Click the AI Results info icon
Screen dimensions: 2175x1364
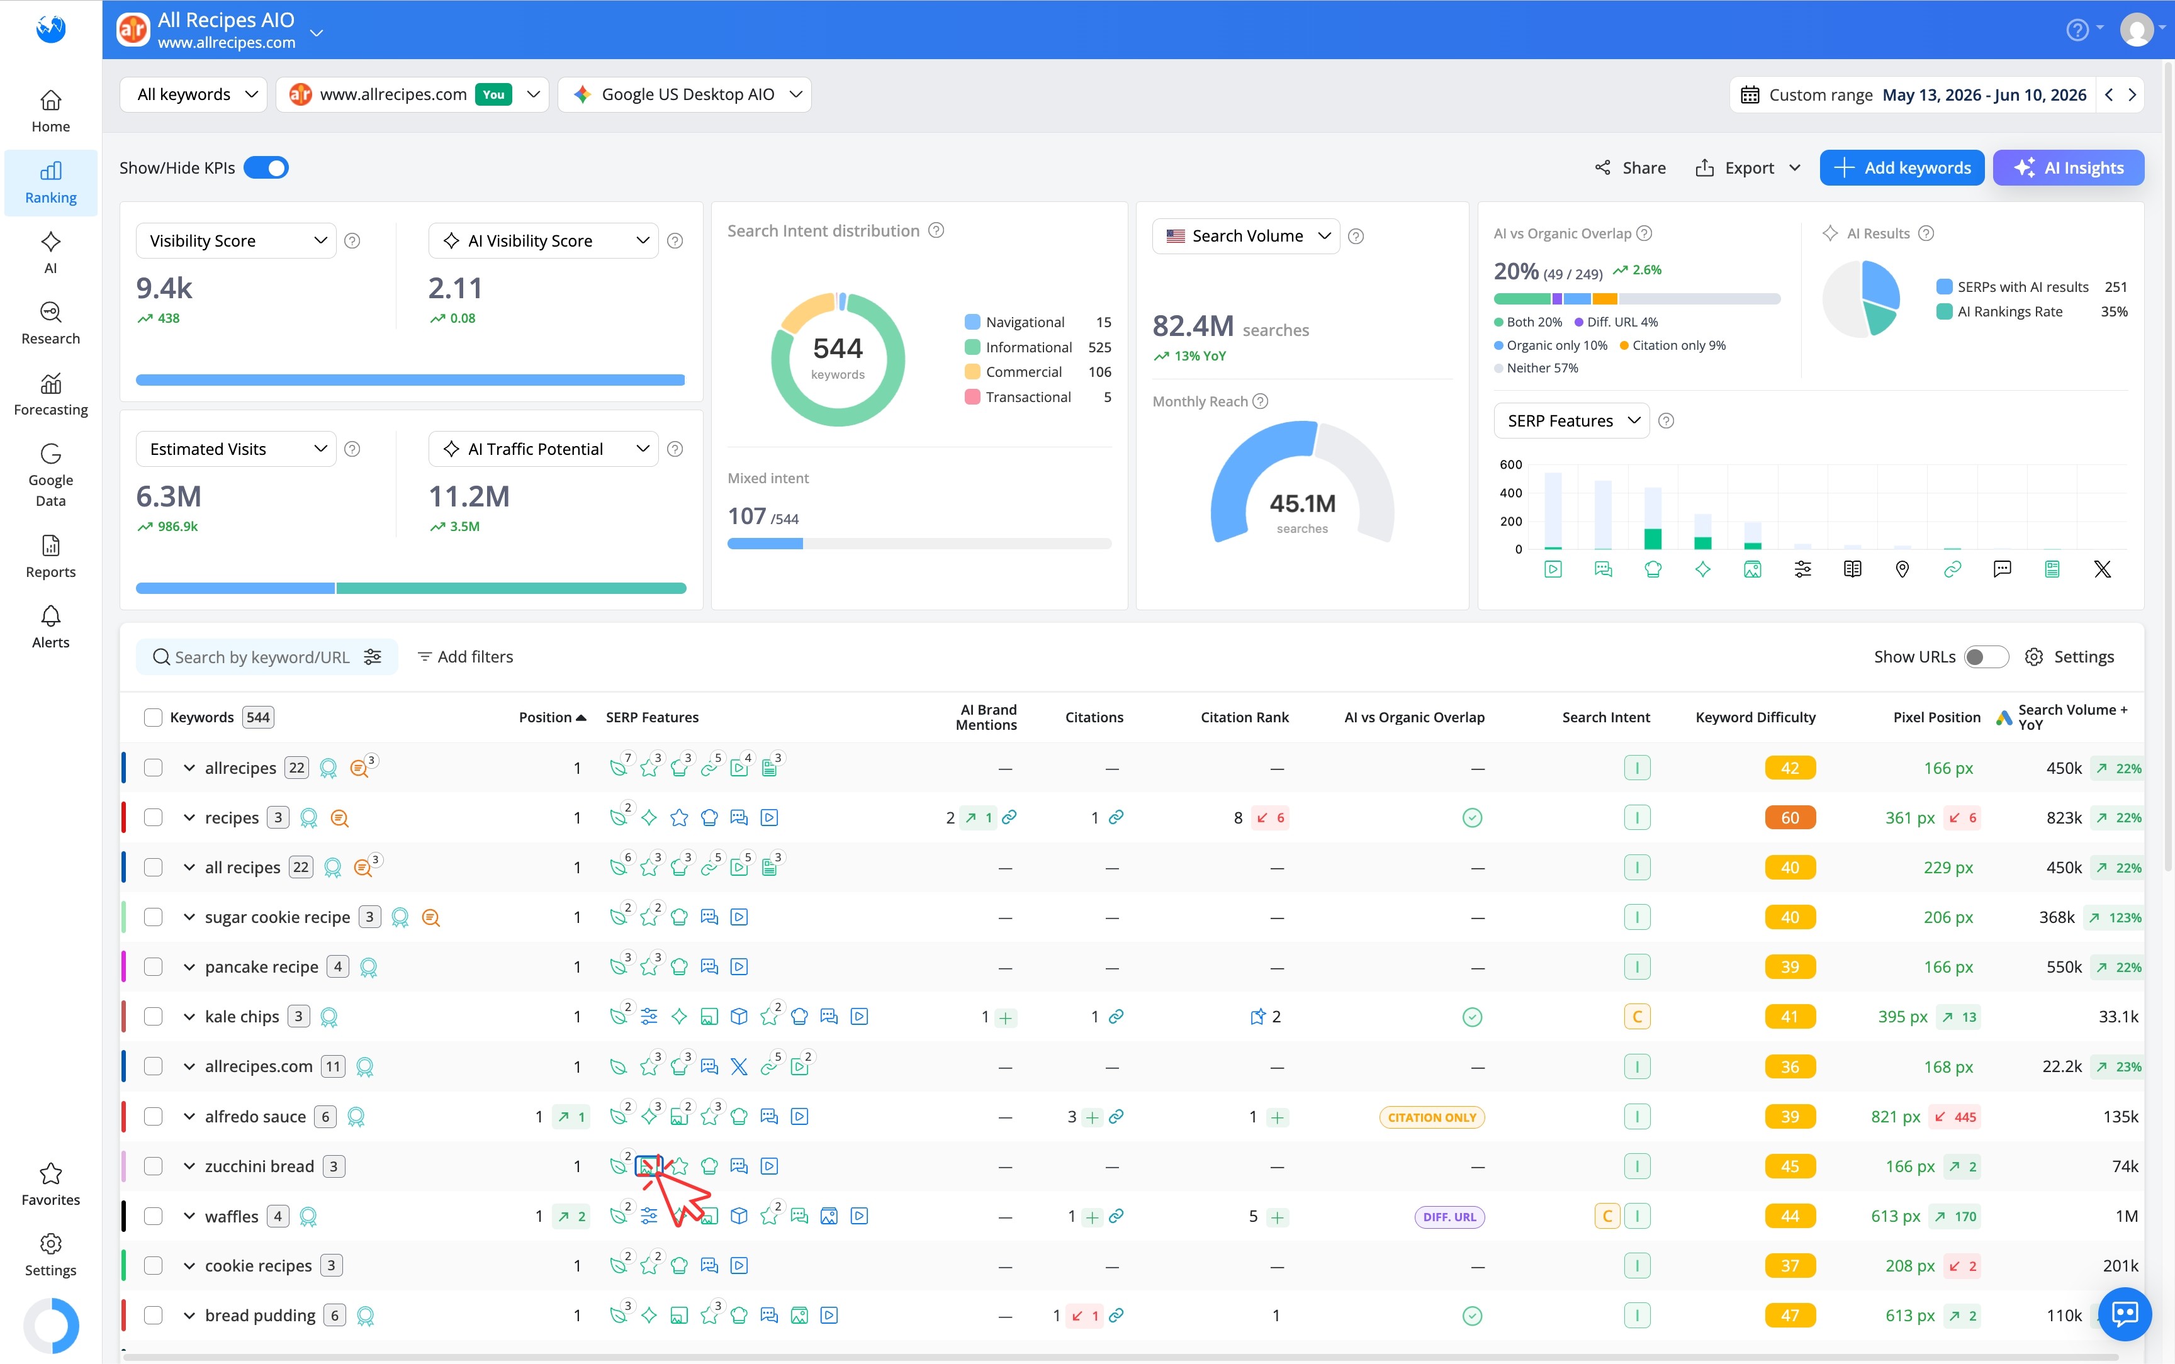coord(1926,233)
